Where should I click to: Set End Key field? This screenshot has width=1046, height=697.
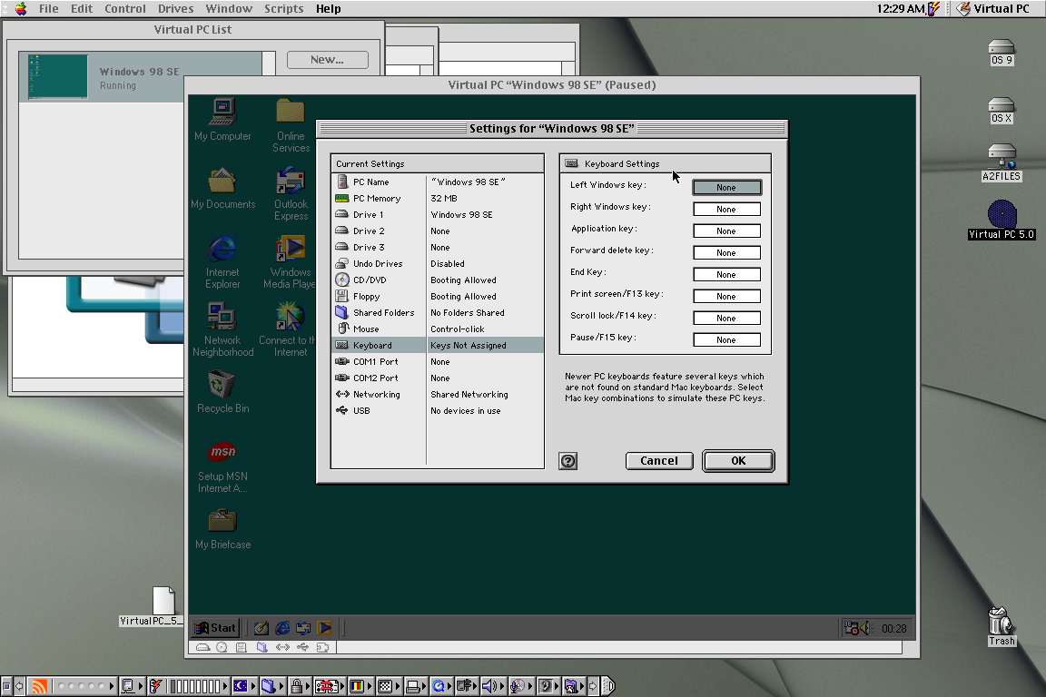726,275
